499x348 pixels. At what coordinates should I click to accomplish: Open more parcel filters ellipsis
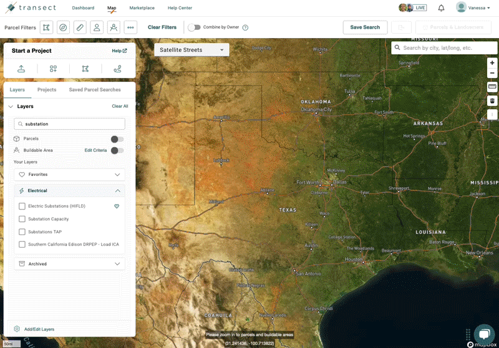tap(130, 27)
